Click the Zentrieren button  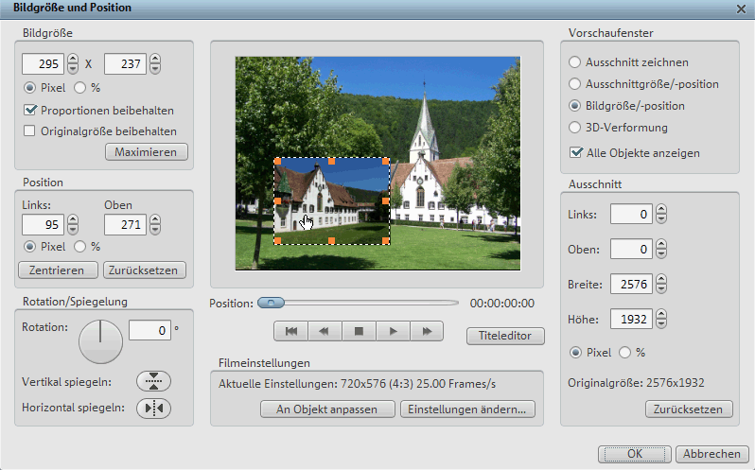click(x=58, y=270)
